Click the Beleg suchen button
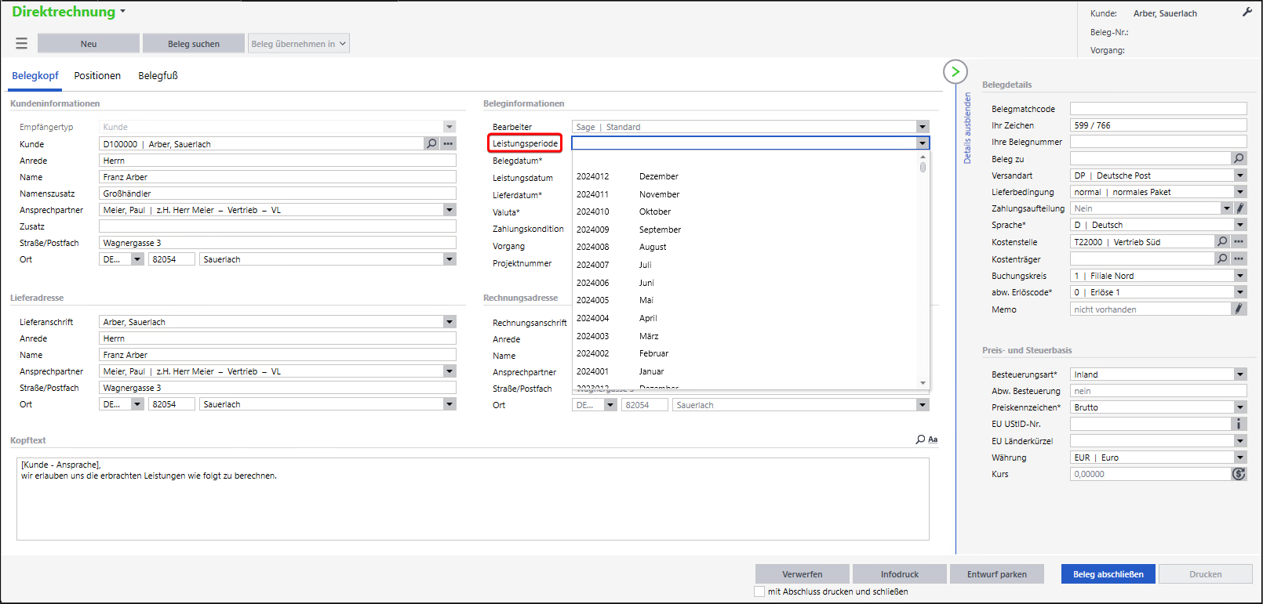Image resolution: width=1263 pixels, height=604 pixels. pyautogui.click(x=194, y=44)
